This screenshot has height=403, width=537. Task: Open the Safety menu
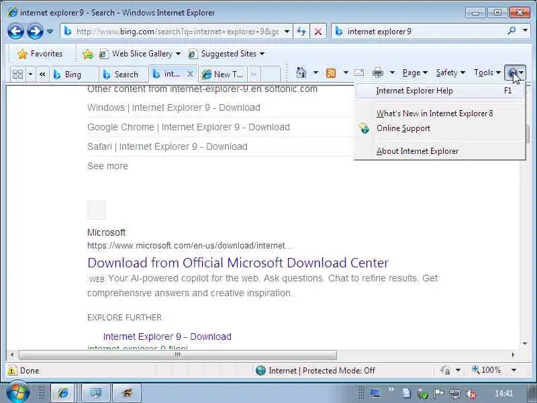tap(450, 73)
